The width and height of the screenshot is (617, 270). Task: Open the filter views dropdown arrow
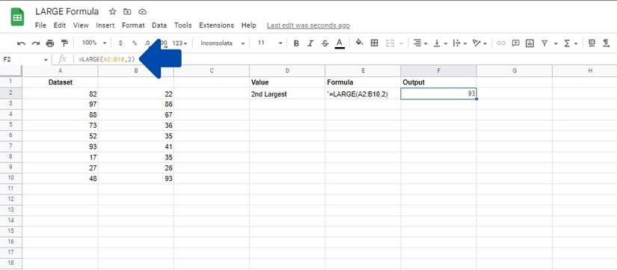click(x=556, y=43)
